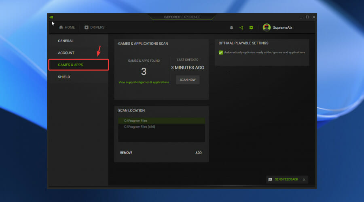The image size is (364, 202).
Task: Click the send feedback chat icon
Action: (x=270, y=179)
